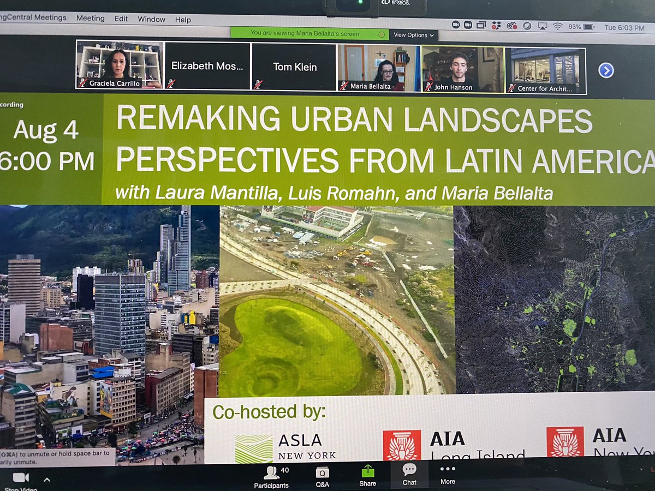This screenshot has height=491, width=655.
Task: Open the Edit menu
Action: point(121,19)
